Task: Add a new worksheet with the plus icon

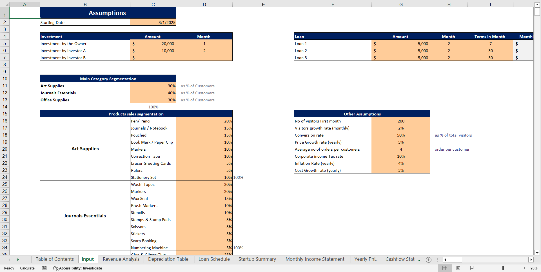Action: tap(428, 260)
